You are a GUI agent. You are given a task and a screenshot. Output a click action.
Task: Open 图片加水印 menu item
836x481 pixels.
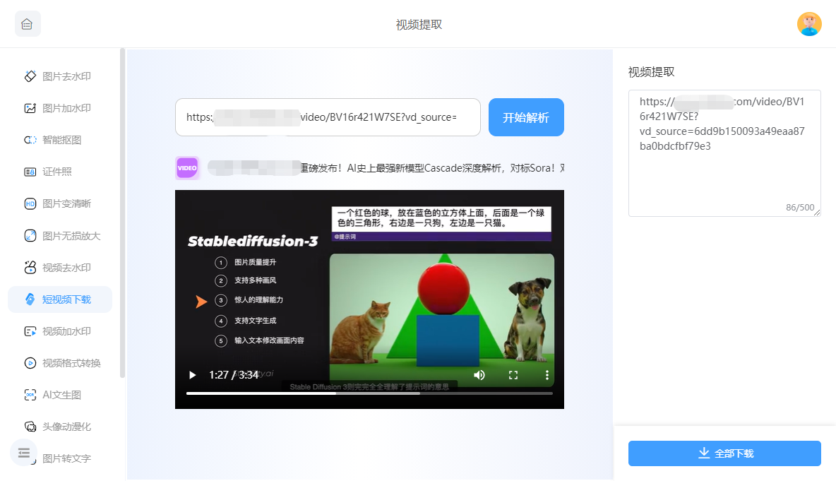[x=60, y=108]
